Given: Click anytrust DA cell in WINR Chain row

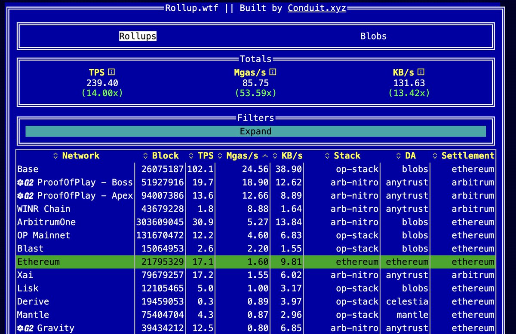Looking at the screenshot, I should pyautogui.click(x=407, y=209).
